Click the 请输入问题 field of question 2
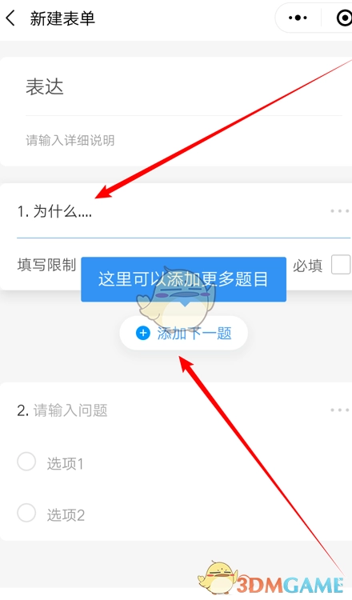This screenshot has height=600, width=352. (x=70, y=410)
